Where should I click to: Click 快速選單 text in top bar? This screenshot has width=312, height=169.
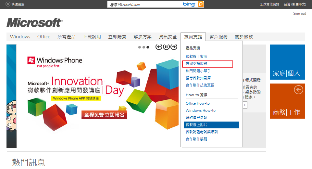[x=18, y=4]
